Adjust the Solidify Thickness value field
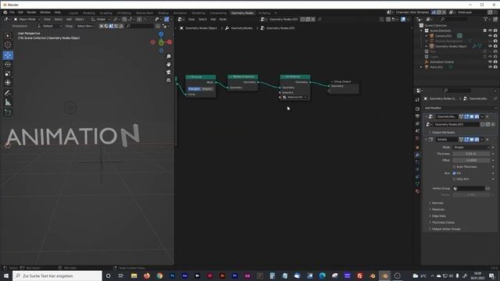500x281 pixels. tap(471, 154)
